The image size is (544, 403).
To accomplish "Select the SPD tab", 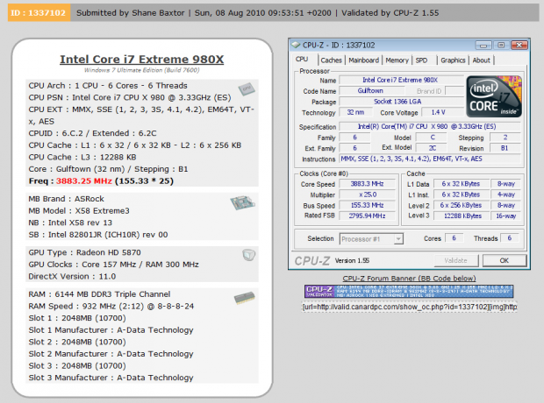I will tap(421, 60).
